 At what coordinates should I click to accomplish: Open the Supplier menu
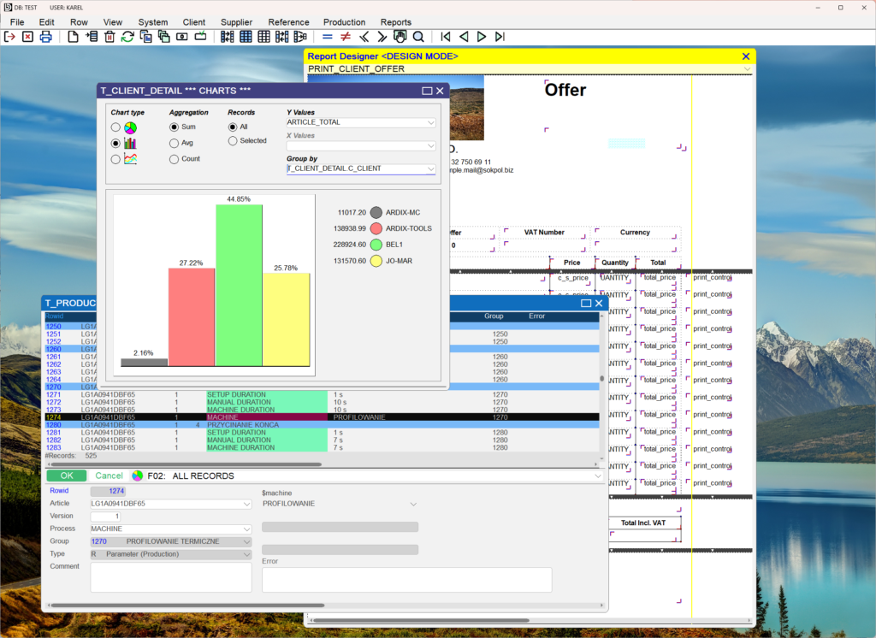tap(236, 22)
